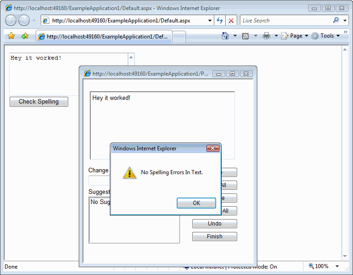
Task: Click the Undo button in spell checker
Action: click(214, 224)
